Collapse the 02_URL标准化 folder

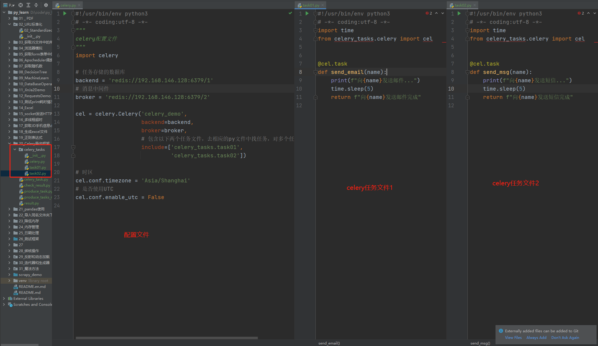tap(9, 24)
